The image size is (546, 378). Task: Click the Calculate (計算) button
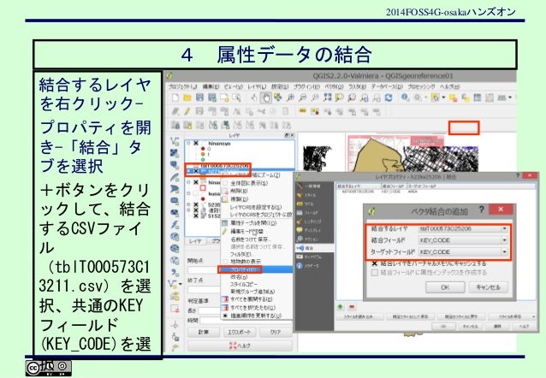click(204, 332)
